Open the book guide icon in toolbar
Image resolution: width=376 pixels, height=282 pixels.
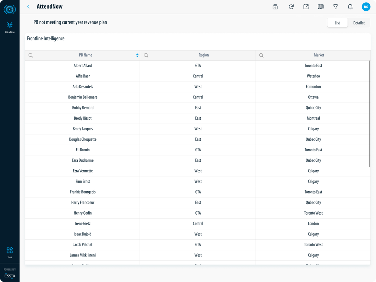click(321, 7)
